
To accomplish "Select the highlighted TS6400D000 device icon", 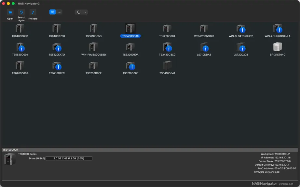I will point(130,29).
